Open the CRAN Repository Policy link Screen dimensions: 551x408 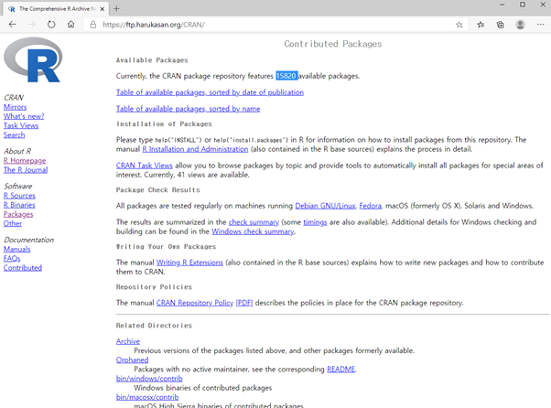click(195, 303)
